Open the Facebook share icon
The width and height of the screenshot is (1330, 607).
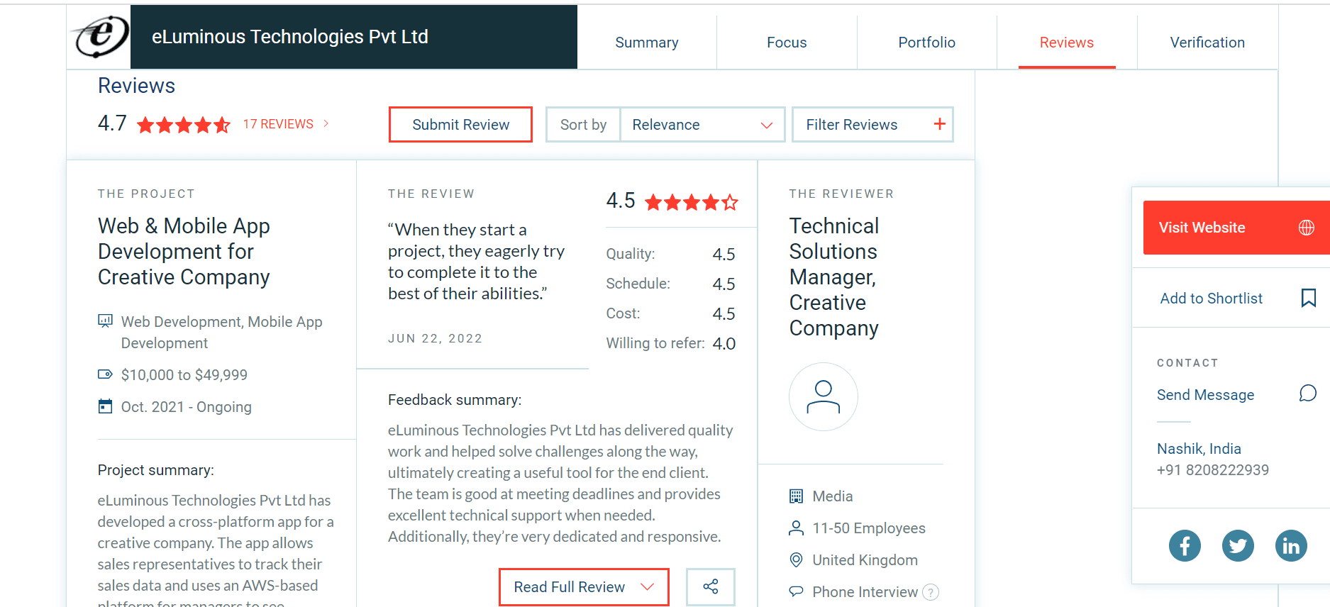(1185, 545)
